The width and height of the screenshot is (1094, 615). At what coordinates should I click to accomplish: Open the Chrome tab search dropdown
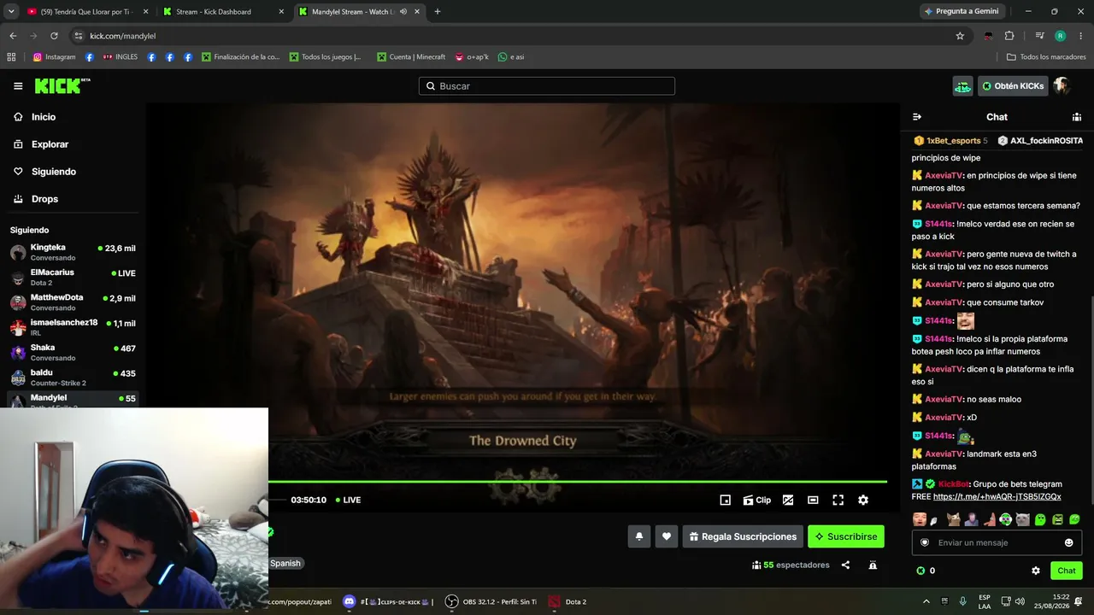point(11,12)
